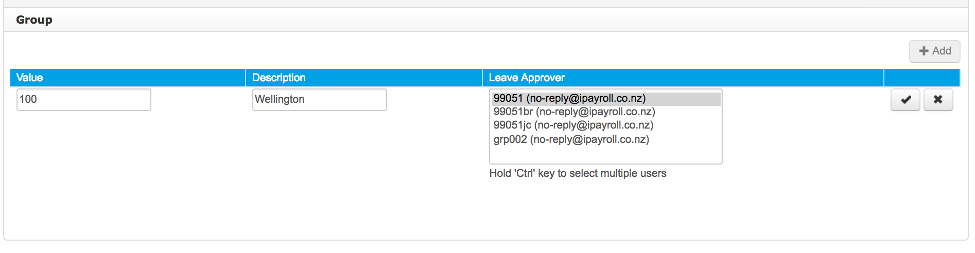The width and height of the screenshot is (975, 253).
Task: Select approver 99051br in the list
Action: (606, 112)
